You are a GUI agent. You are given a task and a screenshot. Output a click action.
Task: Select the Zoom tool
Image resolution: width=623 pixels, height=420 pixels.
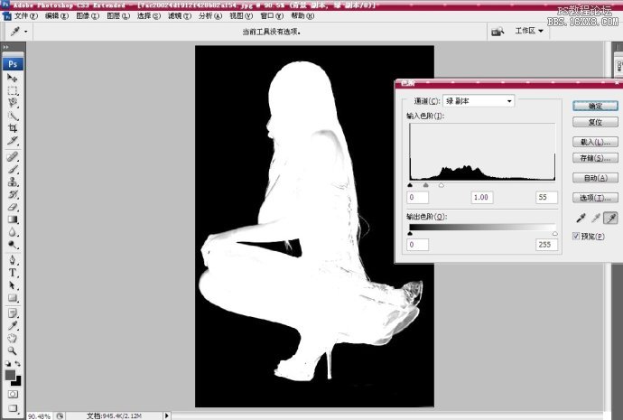[x=13, y=350]
